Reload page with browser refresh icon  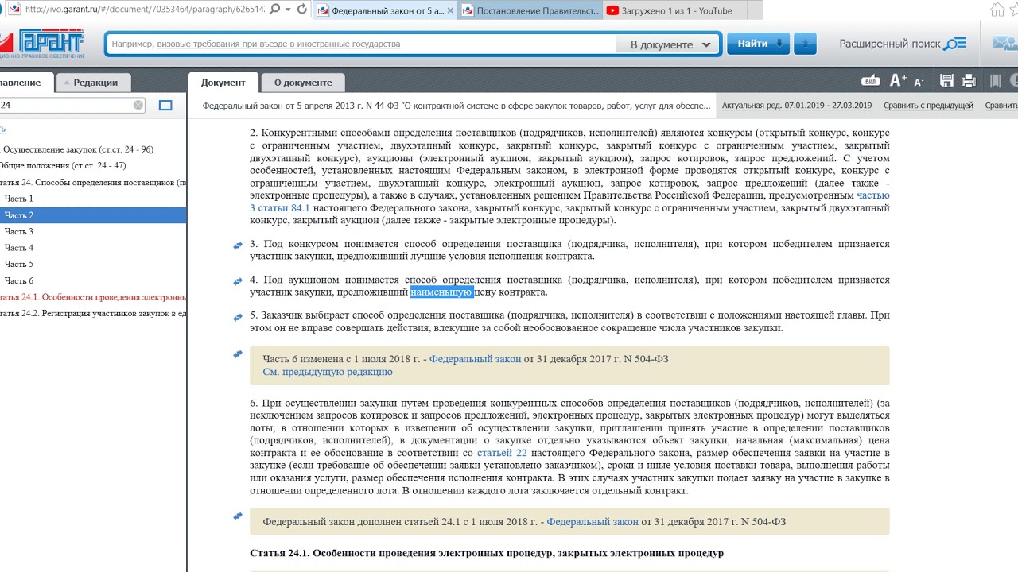pyautogui.click(x=302, y=10)
